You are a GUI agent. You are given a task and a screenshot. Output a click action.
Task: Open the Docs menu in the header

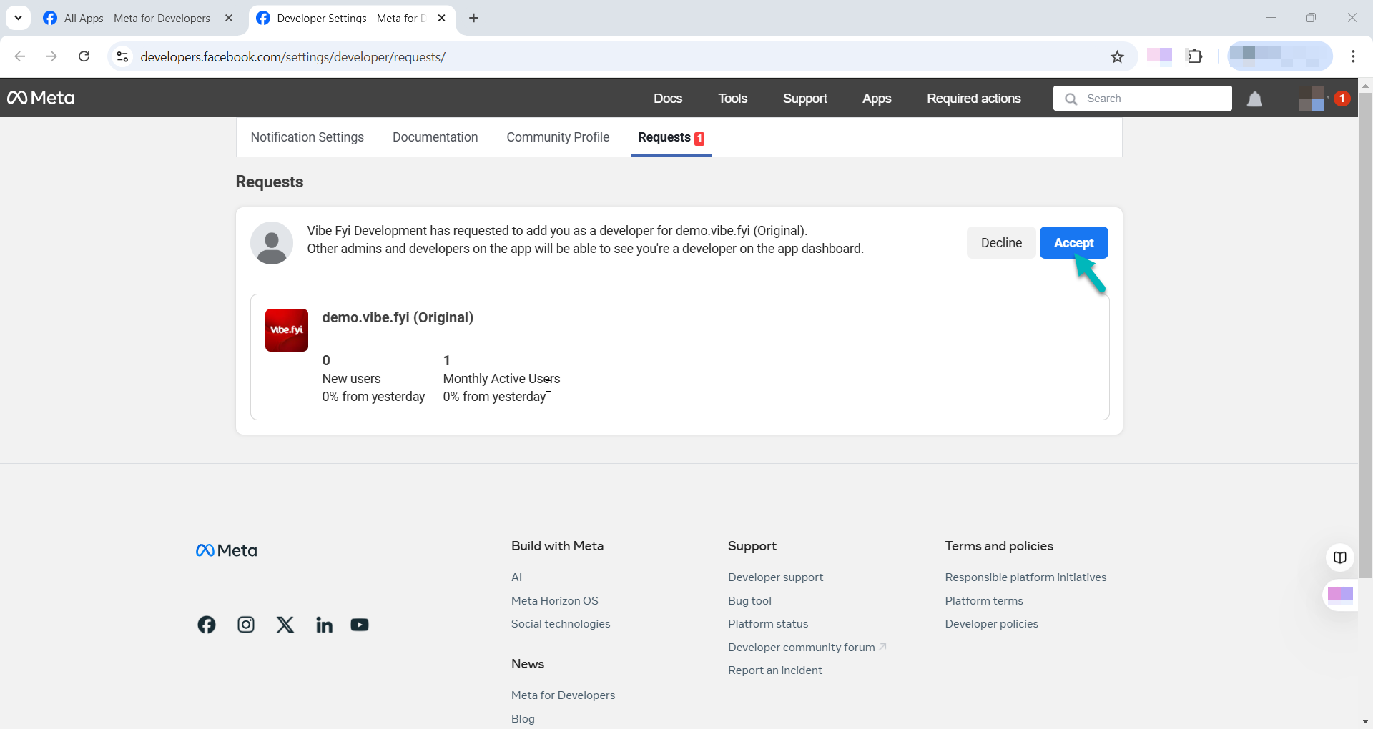pos(668,99)
